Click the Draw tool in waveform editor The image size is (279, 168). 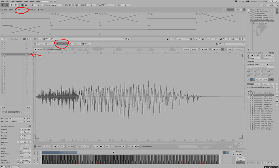186,49
